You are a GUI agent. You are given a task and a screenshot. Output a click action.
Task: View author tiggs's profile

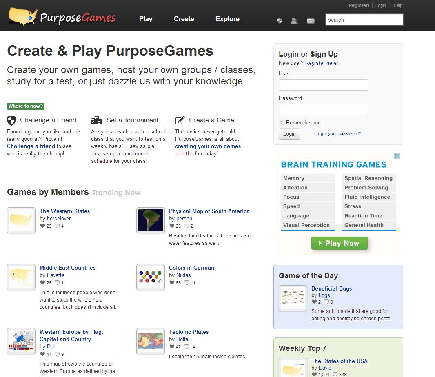coord(324,295)
